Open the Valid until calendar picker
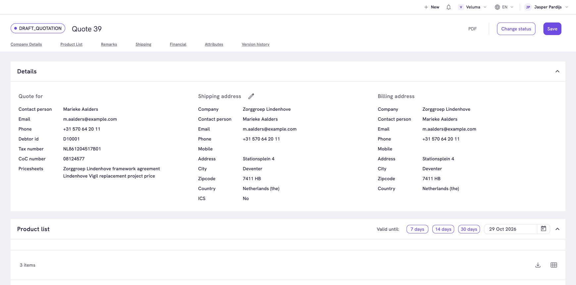The height and width of the screenshot is (285, 576). pos(544,229)
